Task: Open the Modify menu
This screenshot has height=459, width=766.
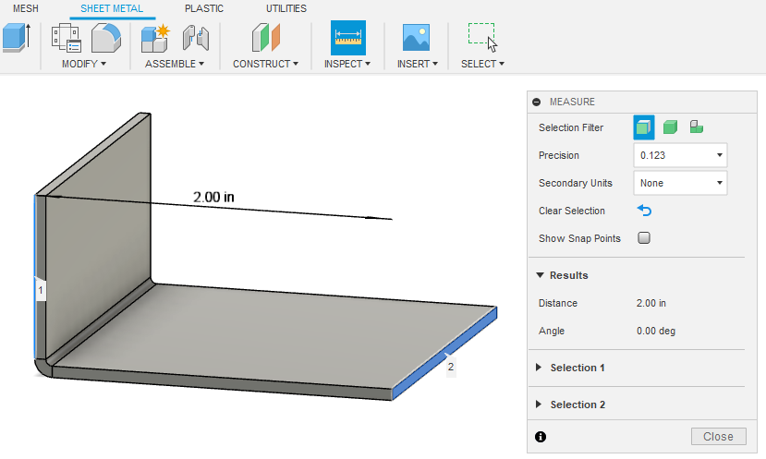Action: (83, 64)
